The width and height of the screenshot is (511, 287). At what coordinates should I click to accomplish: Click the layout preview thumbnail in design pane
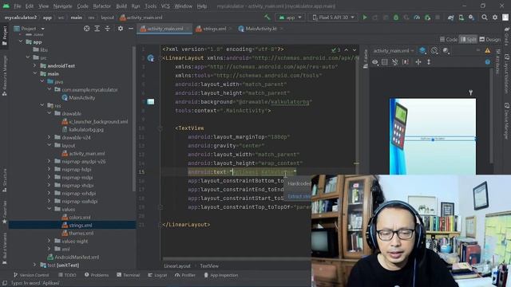point(433,136)
